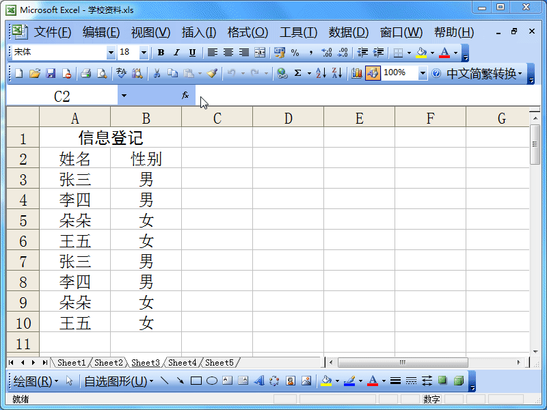Increase indent
Image resolution: width=547 pixels, height=410 pixels.
[378, 53]
